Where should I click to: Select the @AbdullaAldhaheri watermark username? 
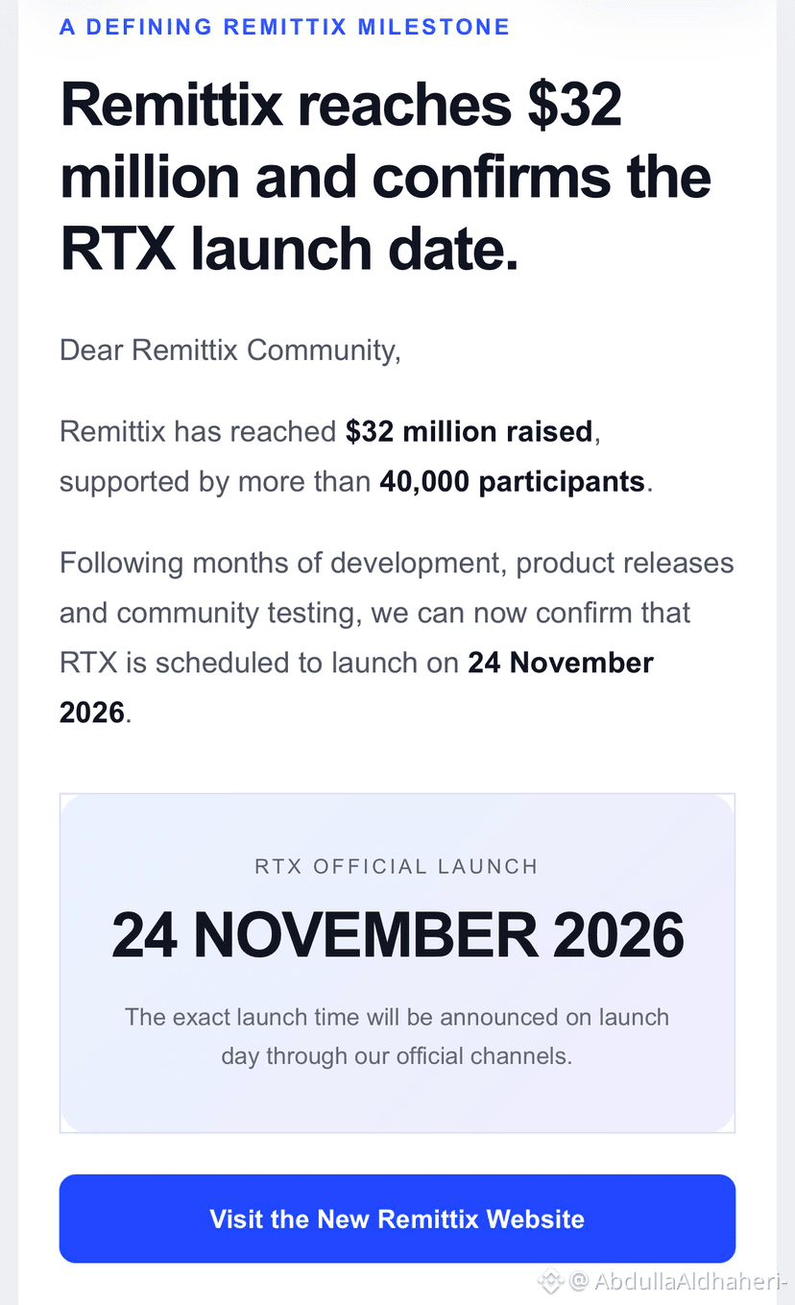[679, 1280]
